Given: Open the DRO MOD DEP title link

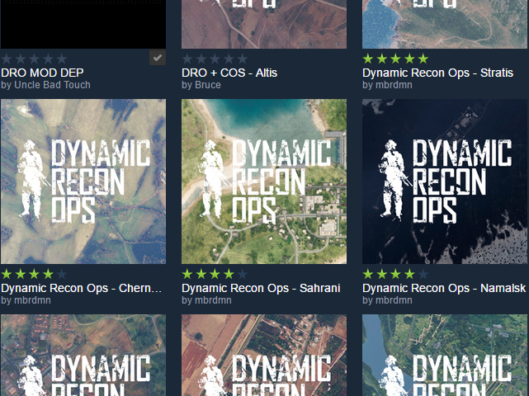Looking at the screenshot, I should click(42, 73).
